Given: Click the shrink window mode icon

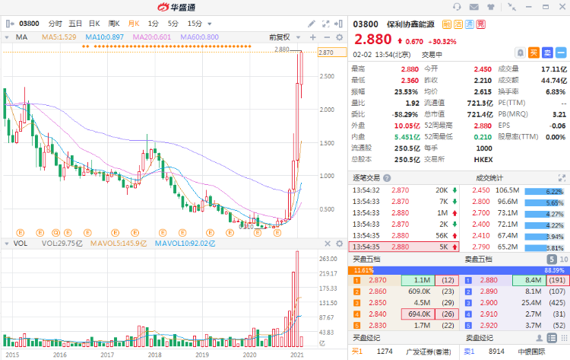Looking at the screenshot, I should click(x=511, y=7).
